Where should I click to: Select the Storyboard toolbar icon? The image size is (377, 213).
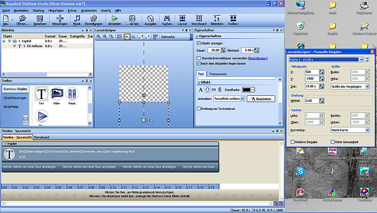click(199, 19)
